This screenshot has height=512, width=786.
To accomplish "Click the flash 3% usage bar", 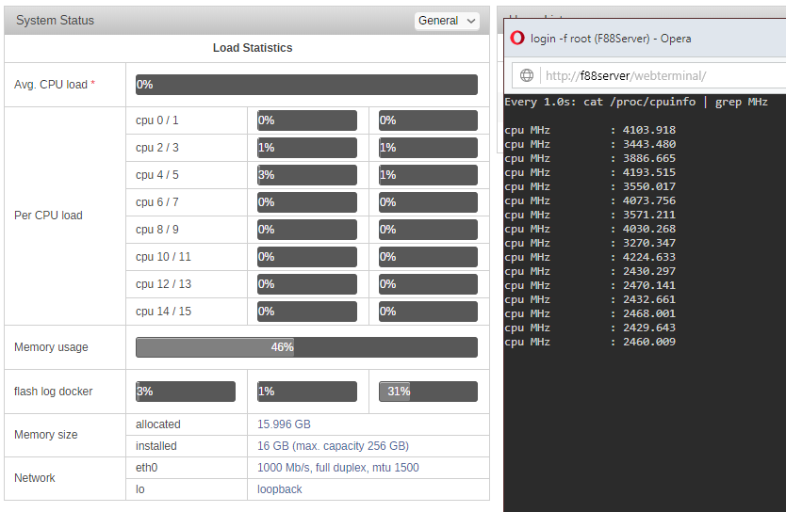I will [x=186, y=392].
